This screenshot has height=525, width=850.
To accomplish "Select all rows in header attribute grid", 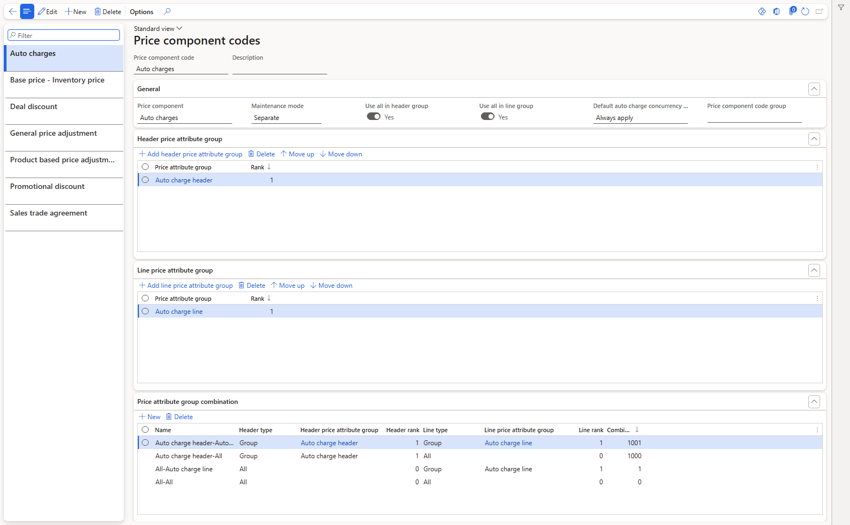I will [145, 167].
